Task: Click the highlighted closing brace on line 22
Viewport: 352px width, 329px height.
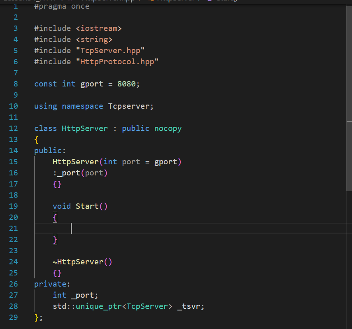Action: tap(55, 239)
